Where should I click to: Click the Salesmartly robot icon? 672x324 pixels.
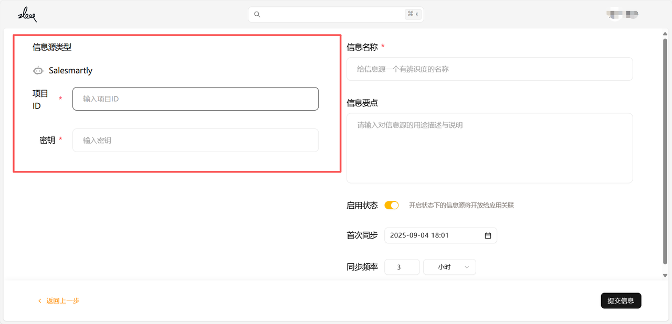click(x=38, y=70)
